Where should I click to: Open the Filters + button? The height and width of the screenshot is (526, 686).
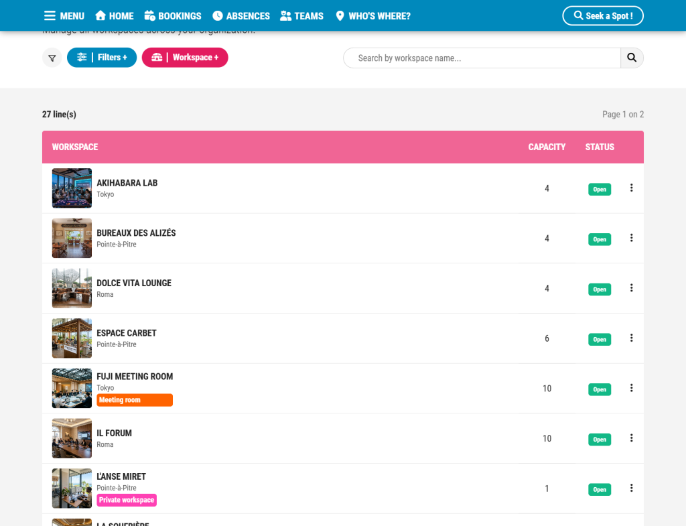click(102, 58)
